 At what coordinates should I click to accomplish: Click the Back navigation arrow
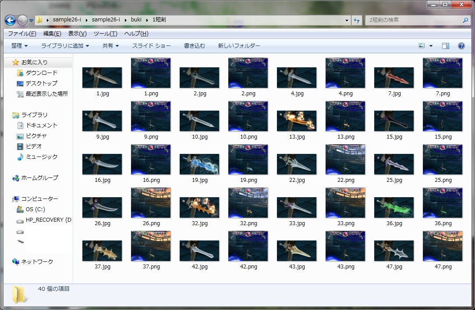[10, 20]
